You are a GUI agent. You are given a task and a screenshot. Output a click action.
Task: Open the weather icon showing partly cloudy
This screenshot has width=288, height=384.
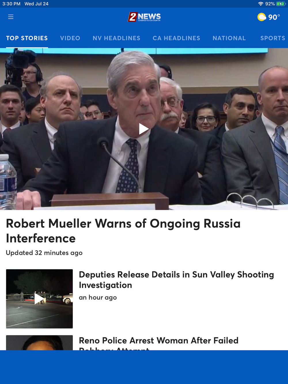(262, 17)
